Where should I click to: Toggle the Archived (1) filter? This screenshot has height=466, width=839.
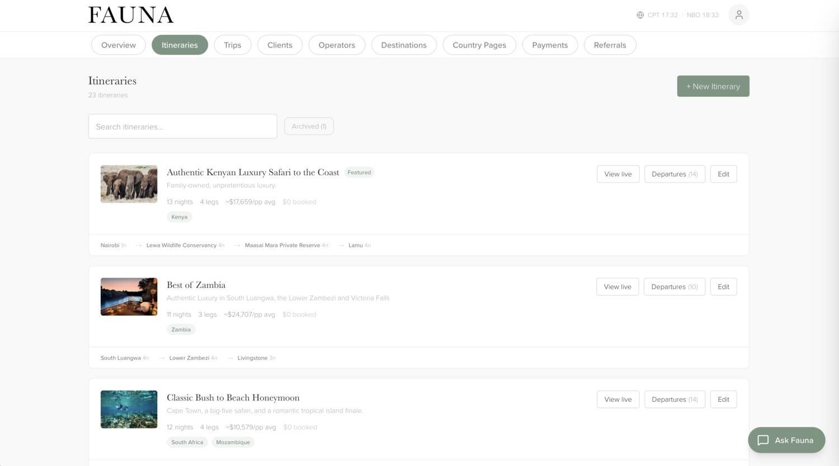pyautogui.click(x=309, y=126)
